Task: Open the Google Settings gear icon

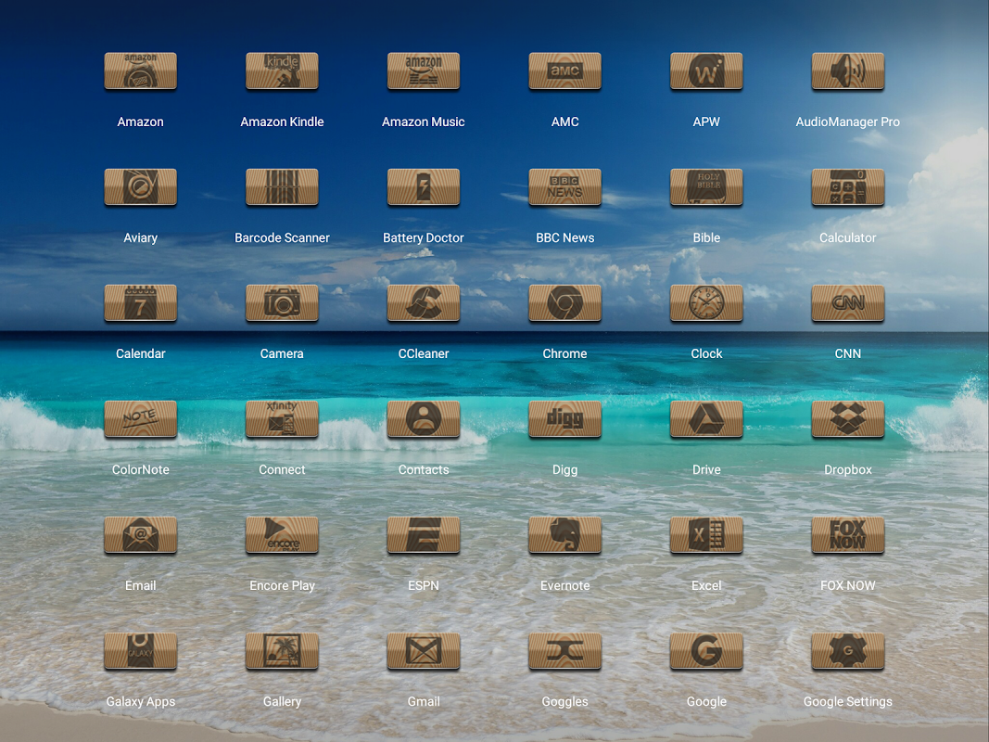Action: 848,651
